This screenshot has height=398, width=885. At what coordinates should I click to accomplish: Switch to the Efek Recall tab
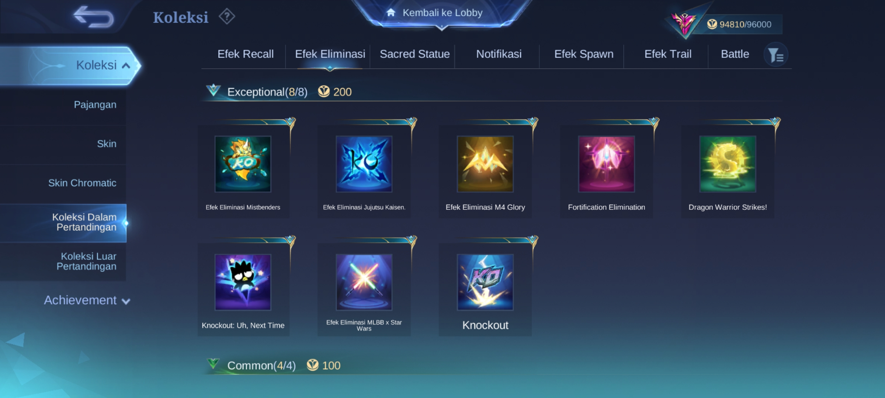pyautogui.click(x=246, y=54)
